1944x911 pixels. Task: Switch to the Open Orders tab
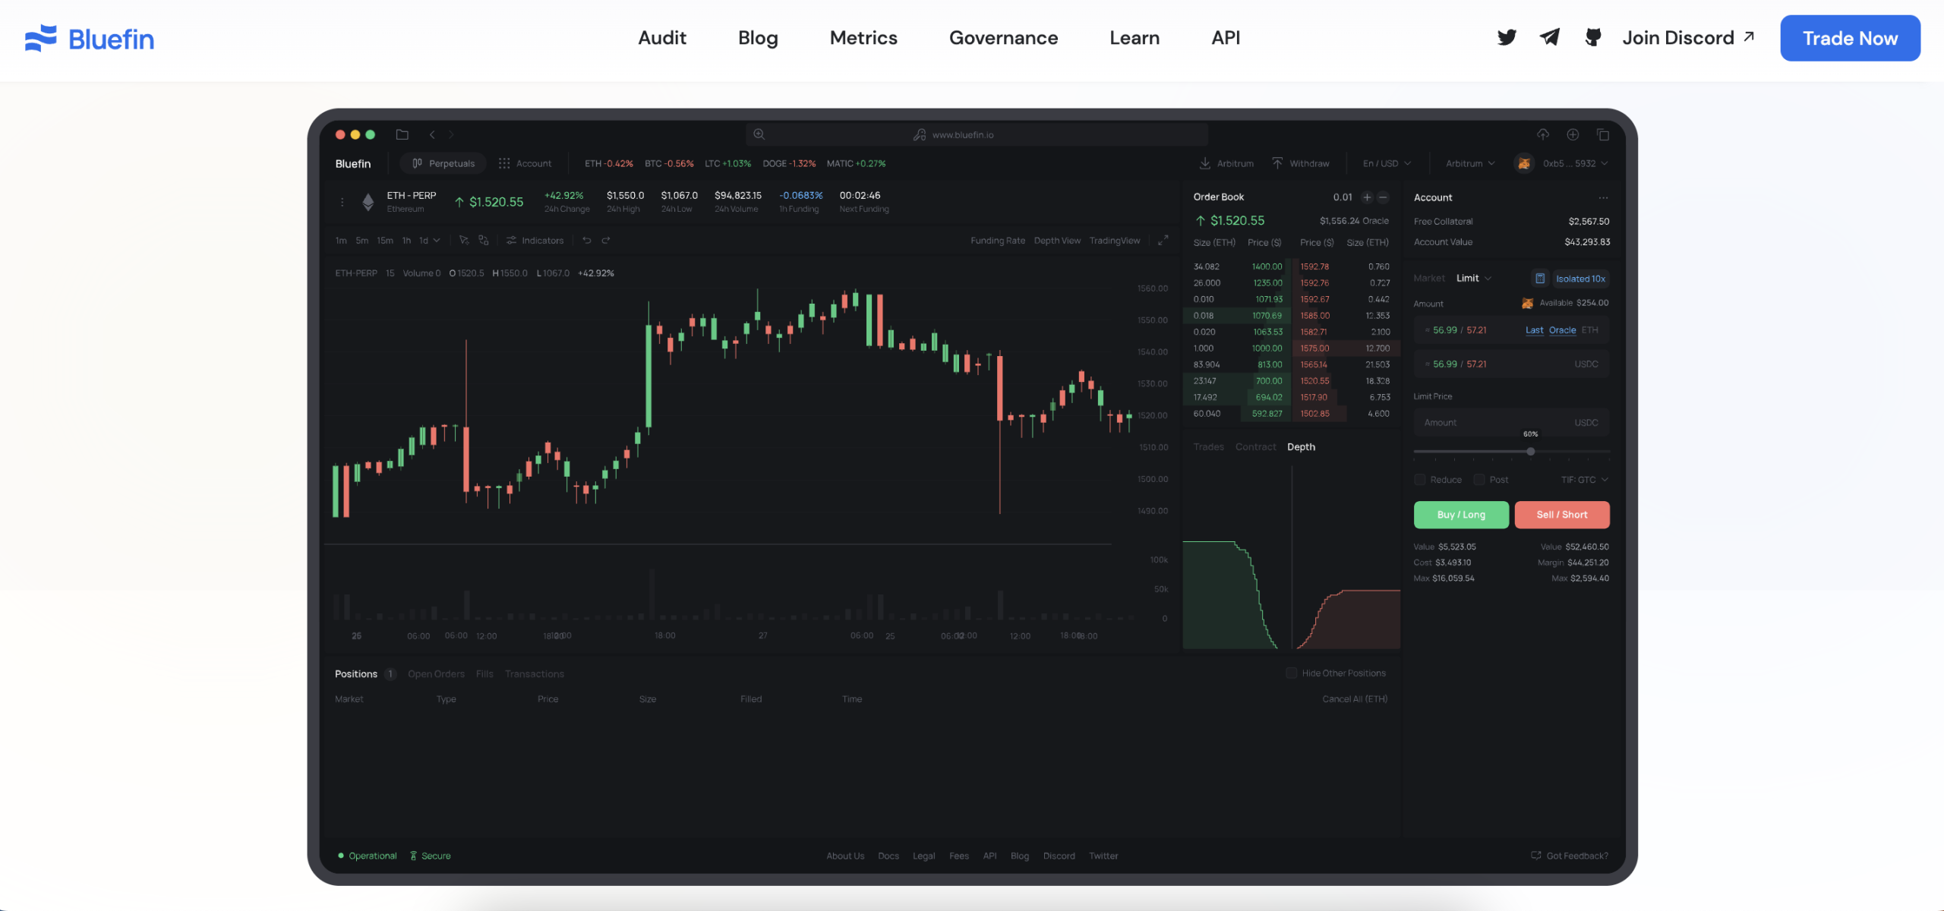436,674
